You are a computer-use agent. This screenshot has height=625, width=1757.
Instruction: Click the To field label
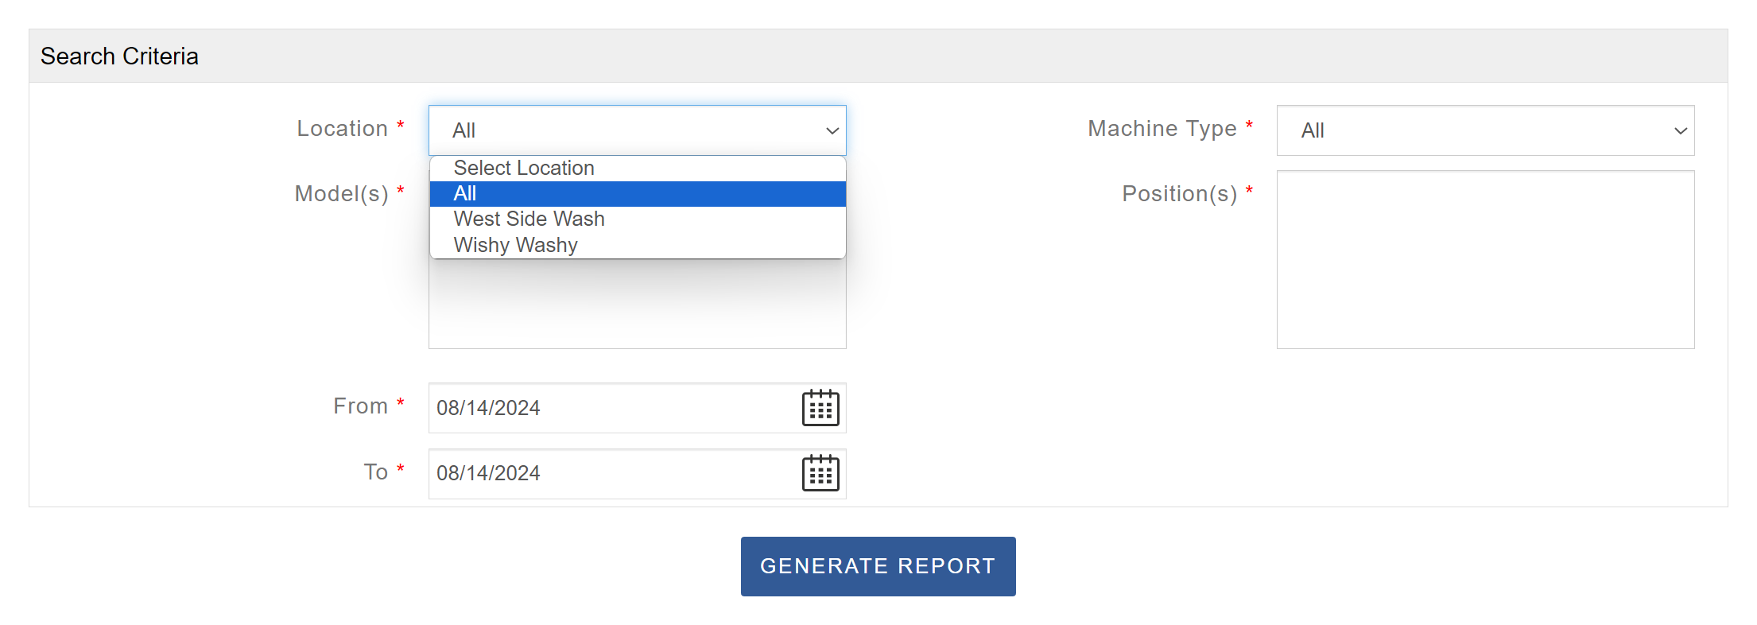(x=375, y=472)
